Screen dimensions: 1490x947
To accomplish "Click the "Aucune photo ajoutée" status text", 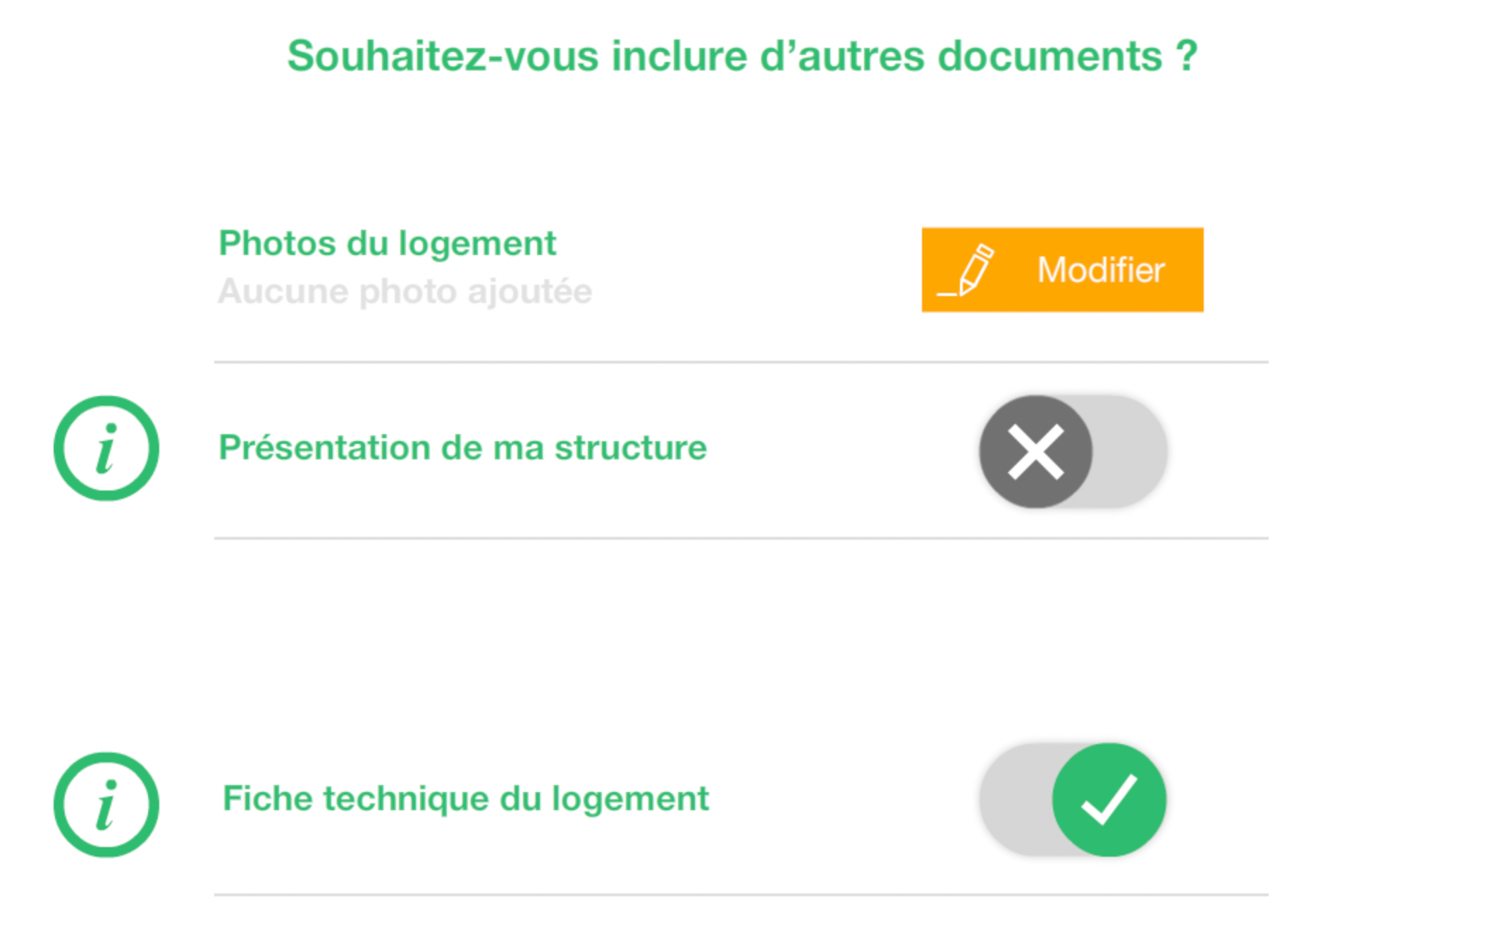I will tap(405, 292).
